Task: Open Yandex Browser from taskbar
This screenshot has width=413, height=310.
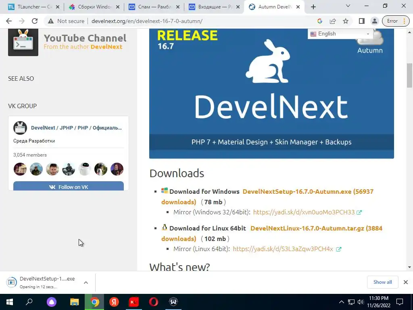Action: click(x=114, y=302)
